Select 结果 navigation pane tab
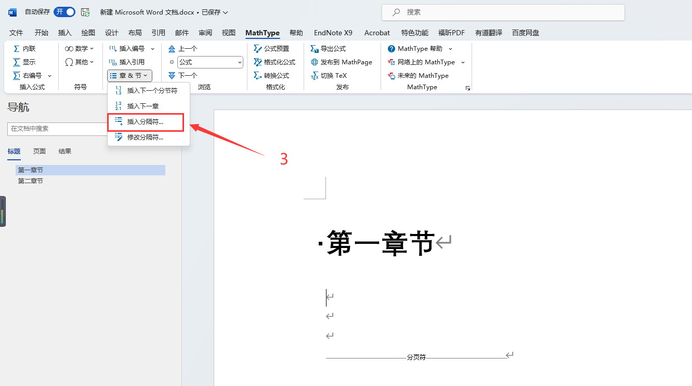Image resolution: width=692 pixels, height=386 pixels. click(65, 151)
